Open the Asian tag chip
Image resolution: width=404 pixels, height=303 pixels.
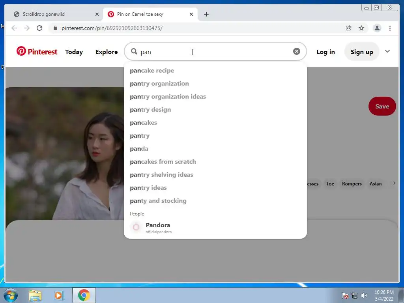pos(376,184)
